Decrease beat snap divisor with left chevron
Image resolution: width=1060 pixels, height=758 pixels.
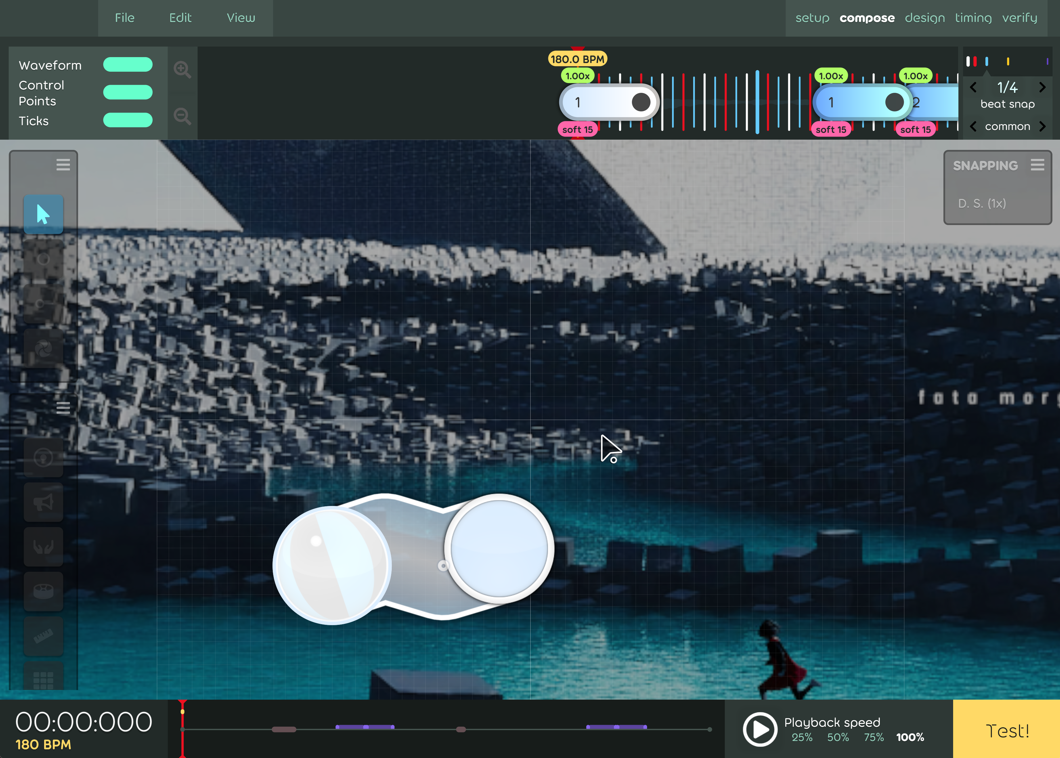(x=973, y=87)
